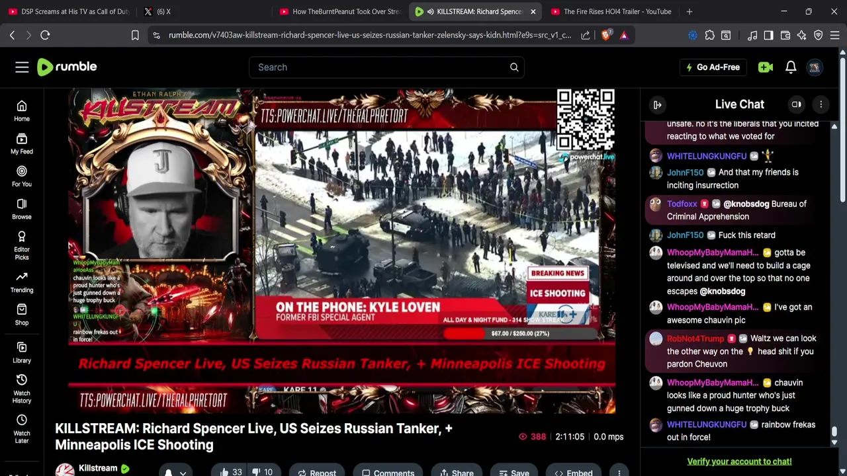Bookmark this page in address bar
Image resolution: width=847 pixels, height=476 pixels.
point(135,35)
